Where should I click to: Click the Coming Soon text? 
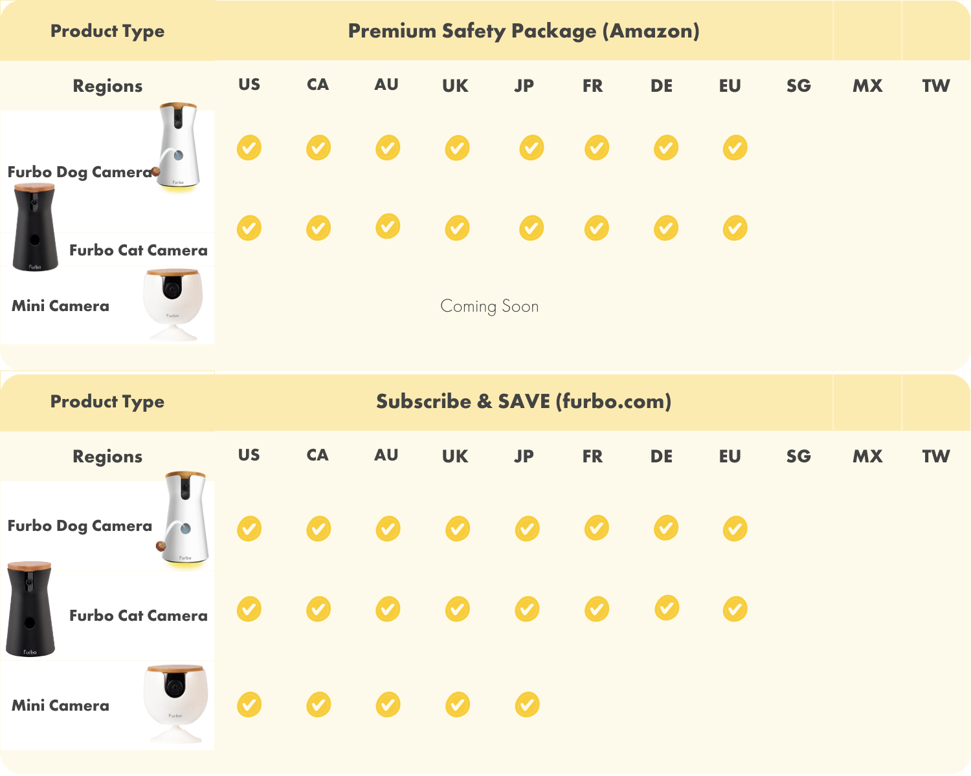tap(489, 306)
